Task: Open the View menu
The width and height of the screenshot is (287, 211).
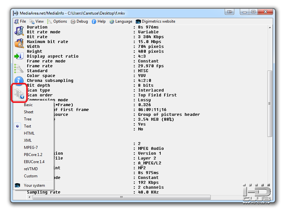Action: (x=37, y=21)
